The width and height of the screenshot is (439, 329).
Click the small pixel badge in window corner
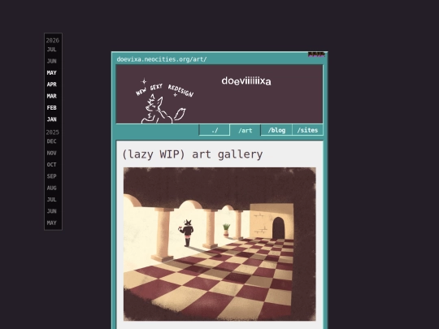[316, 54]
